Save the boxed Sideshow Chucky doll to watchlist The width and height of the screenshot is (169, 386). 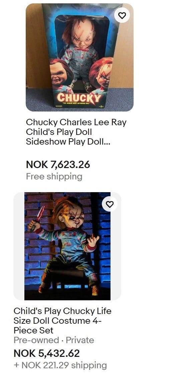122,15
